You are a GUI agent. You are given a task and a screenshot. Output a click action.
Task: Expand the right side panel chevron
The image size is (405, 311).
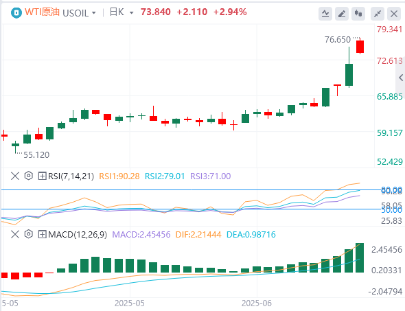[x=401, y=77]
